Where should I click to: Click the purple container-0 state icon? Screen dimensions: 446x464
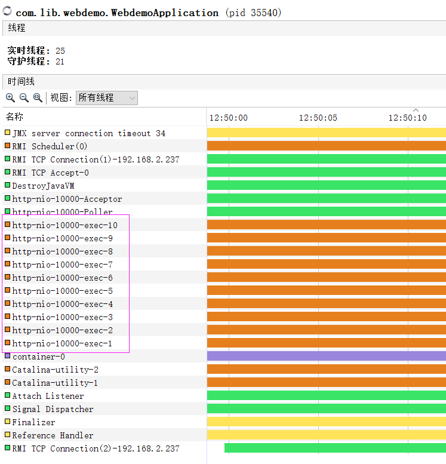[x=8, y=356]
